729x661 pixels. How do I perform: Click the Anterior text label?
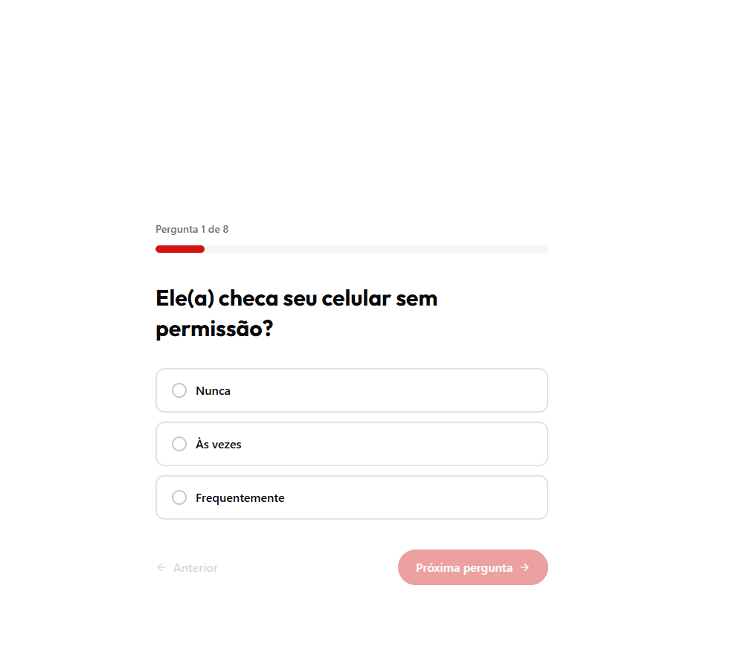click(x=194, y=567)
